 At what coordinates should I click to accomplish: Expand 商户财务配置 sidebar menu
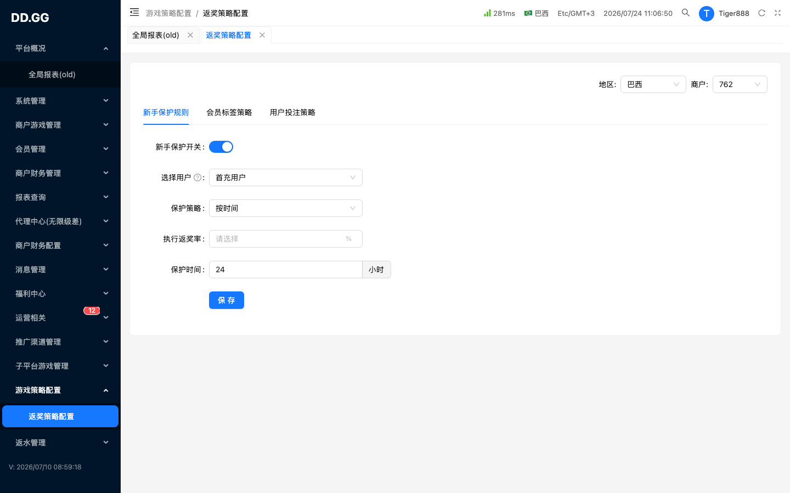point(60,245)
